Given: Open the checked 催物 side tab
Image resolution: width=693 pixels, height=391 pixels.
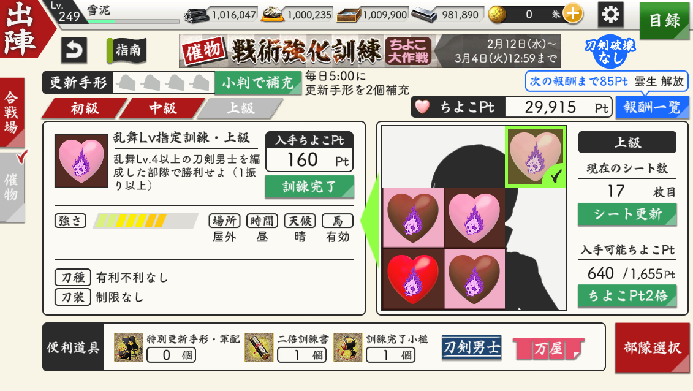Looking at the screenshot, I should (12, 187).
